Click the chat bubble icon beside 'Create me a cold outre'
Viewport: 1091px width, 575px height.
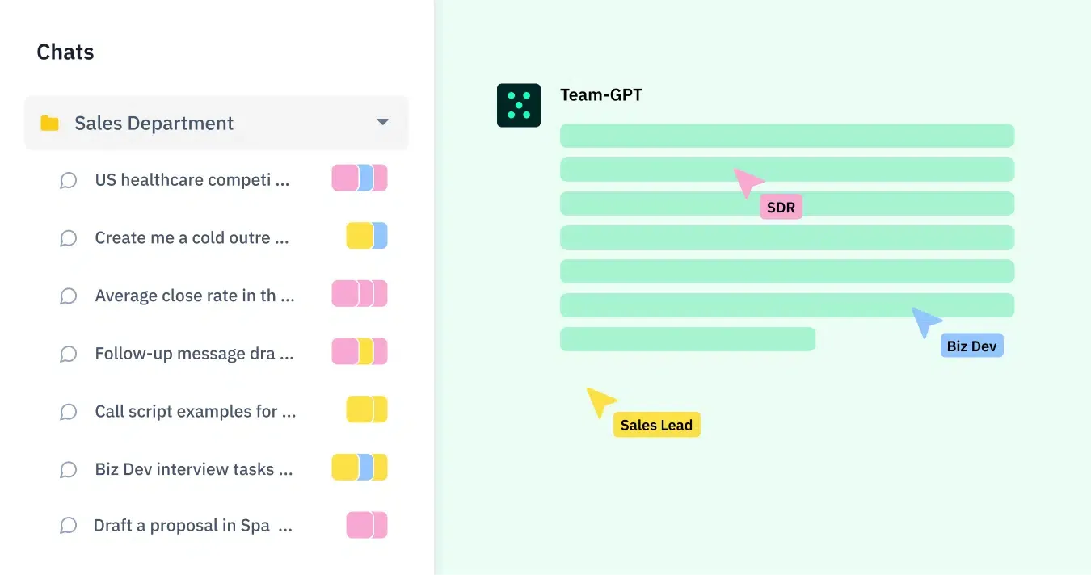point(69,237)
